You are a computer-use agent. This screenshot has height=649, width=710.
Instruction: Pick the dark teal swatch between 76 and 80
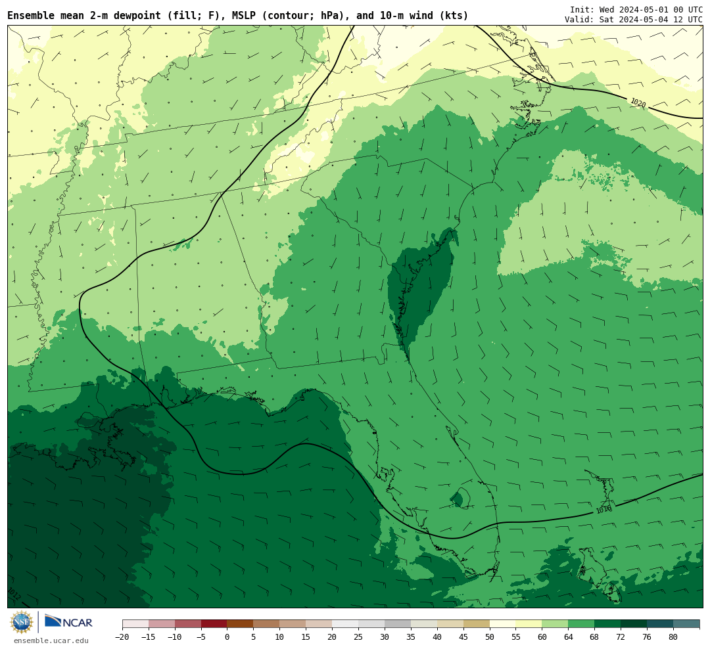[660, 624]
